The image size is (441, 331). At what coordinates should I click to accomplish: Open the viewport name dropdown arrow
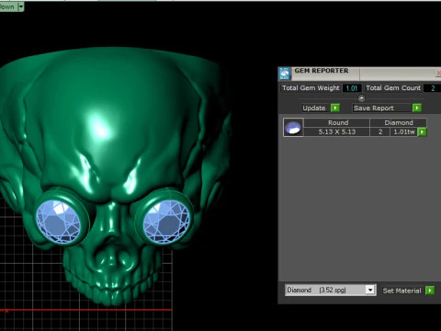[20, 6]
